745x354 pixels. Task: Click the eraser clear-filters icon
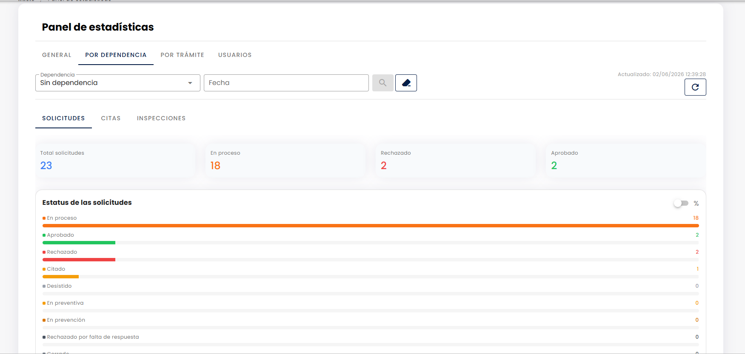click(406, 83)
